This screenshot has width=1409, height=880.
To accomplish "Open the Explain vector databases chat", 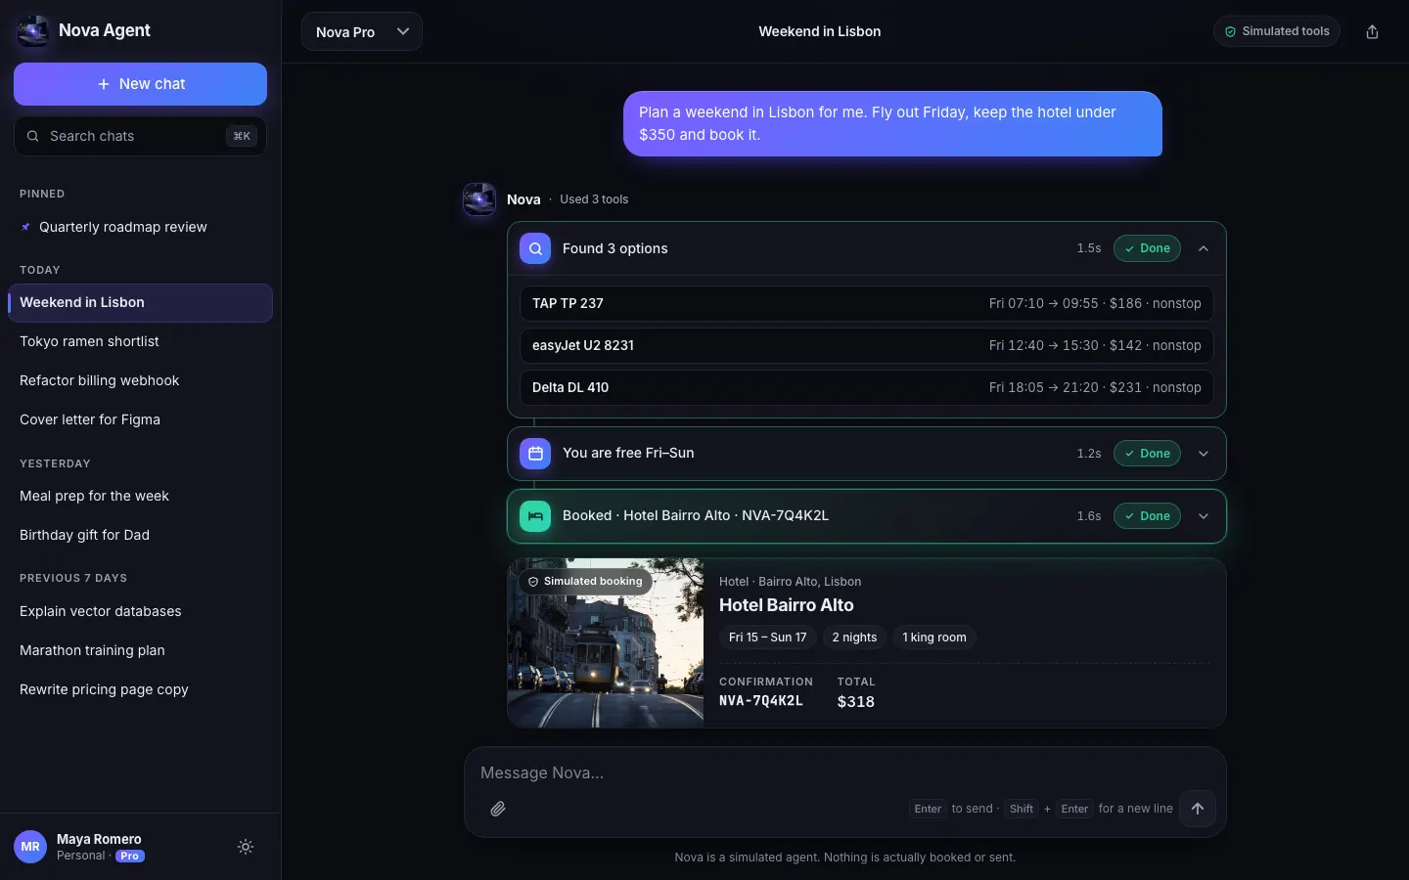I will point(140,611).
